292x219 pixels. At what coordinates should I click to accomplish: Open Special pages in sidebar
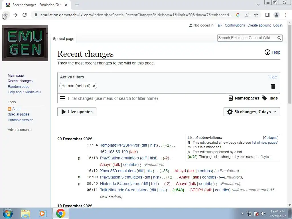[19, 114]
